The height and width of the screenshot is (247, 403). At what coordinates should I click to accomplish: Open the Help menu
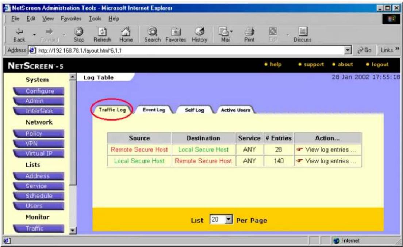click(x=114, y=19)
